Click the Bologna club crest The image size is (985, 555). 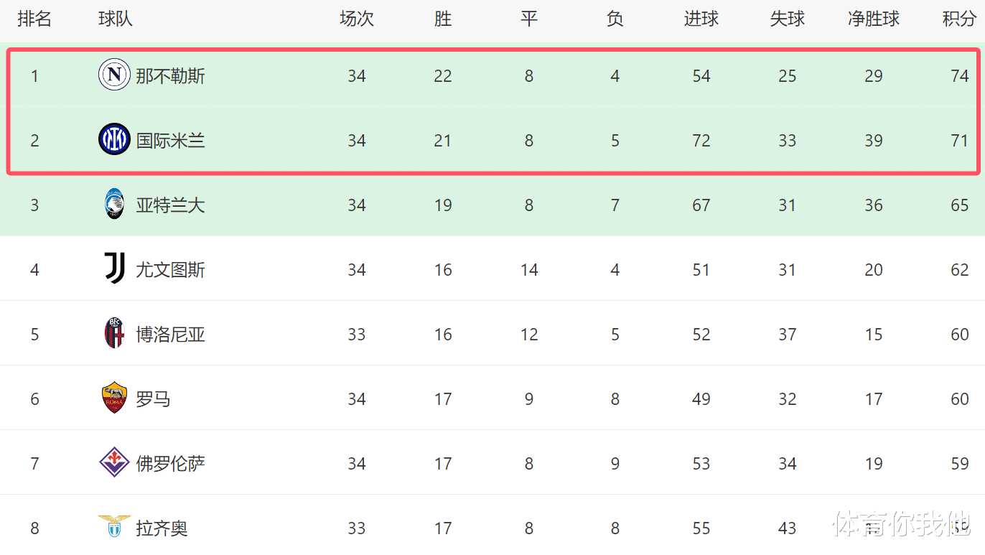114,334
